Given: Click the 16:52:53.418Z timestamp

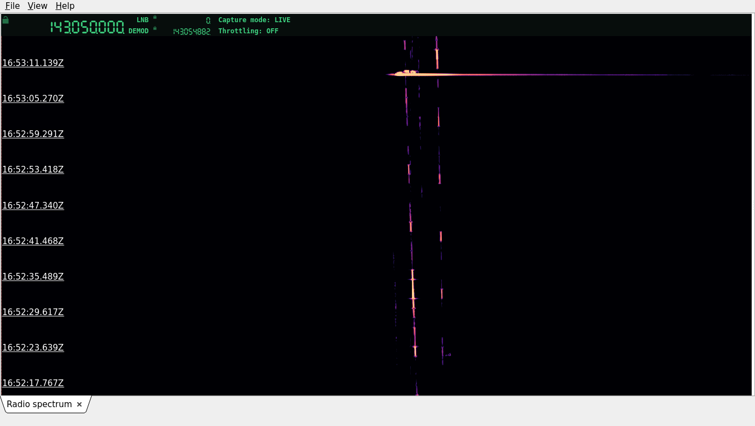Looking at the screenshot, I should click(x=33, y=169).
